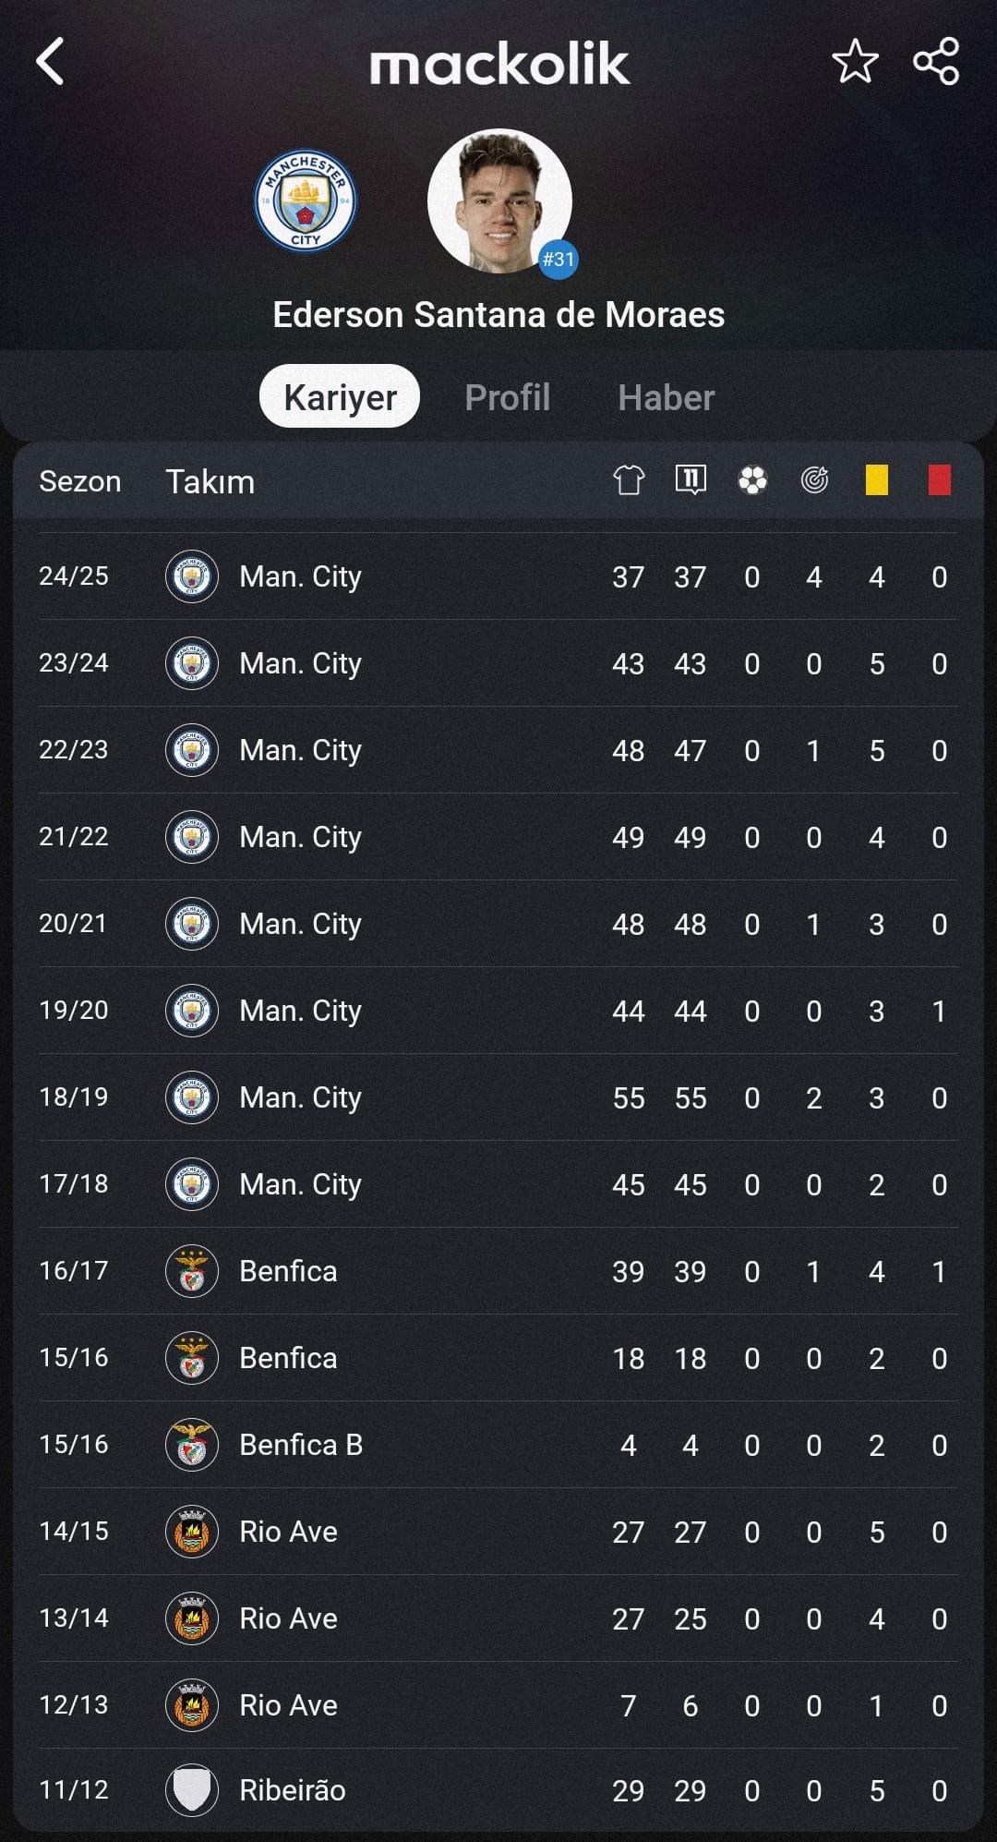Viewport: 997px width, 1842px height.
Task: Select the goals ball column icon
Action: pos(752,480)
